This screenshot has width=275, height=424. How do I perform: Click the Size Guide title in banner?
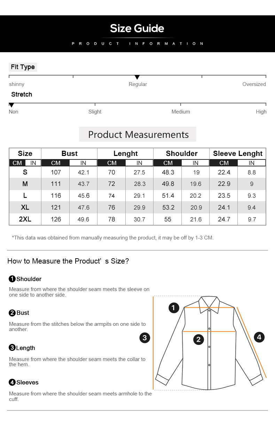[x=137, y=29]
